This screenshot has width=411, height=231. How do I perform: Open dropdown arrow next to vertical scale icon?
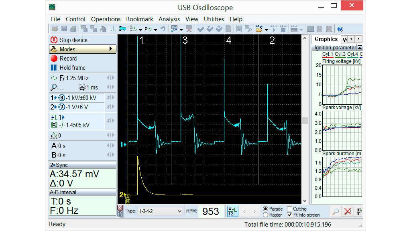(140, 29)
